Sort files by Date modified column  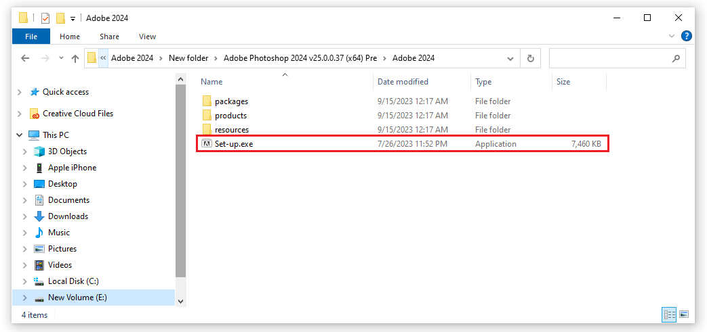click(x=403, y=81)
